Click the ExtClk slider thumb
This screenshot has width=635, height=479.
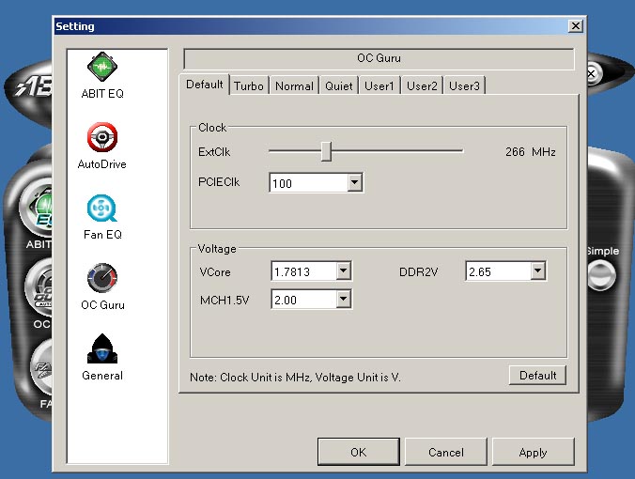(x=326, y=151)
